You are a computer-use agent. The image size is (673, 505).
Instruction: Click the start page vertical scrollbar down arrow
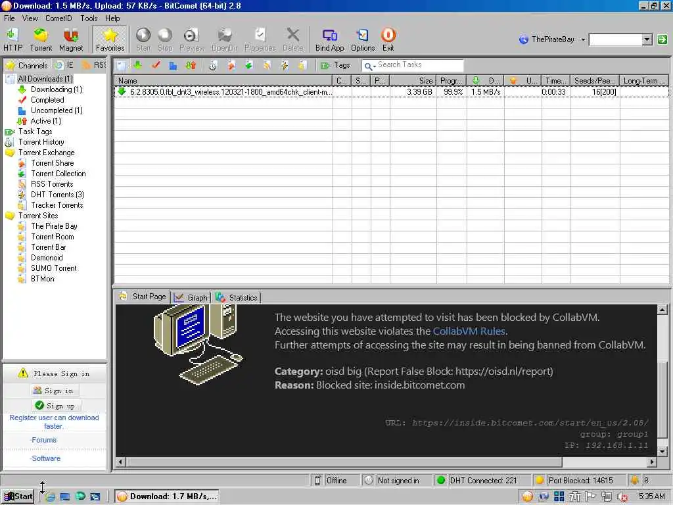coord(662,451)
